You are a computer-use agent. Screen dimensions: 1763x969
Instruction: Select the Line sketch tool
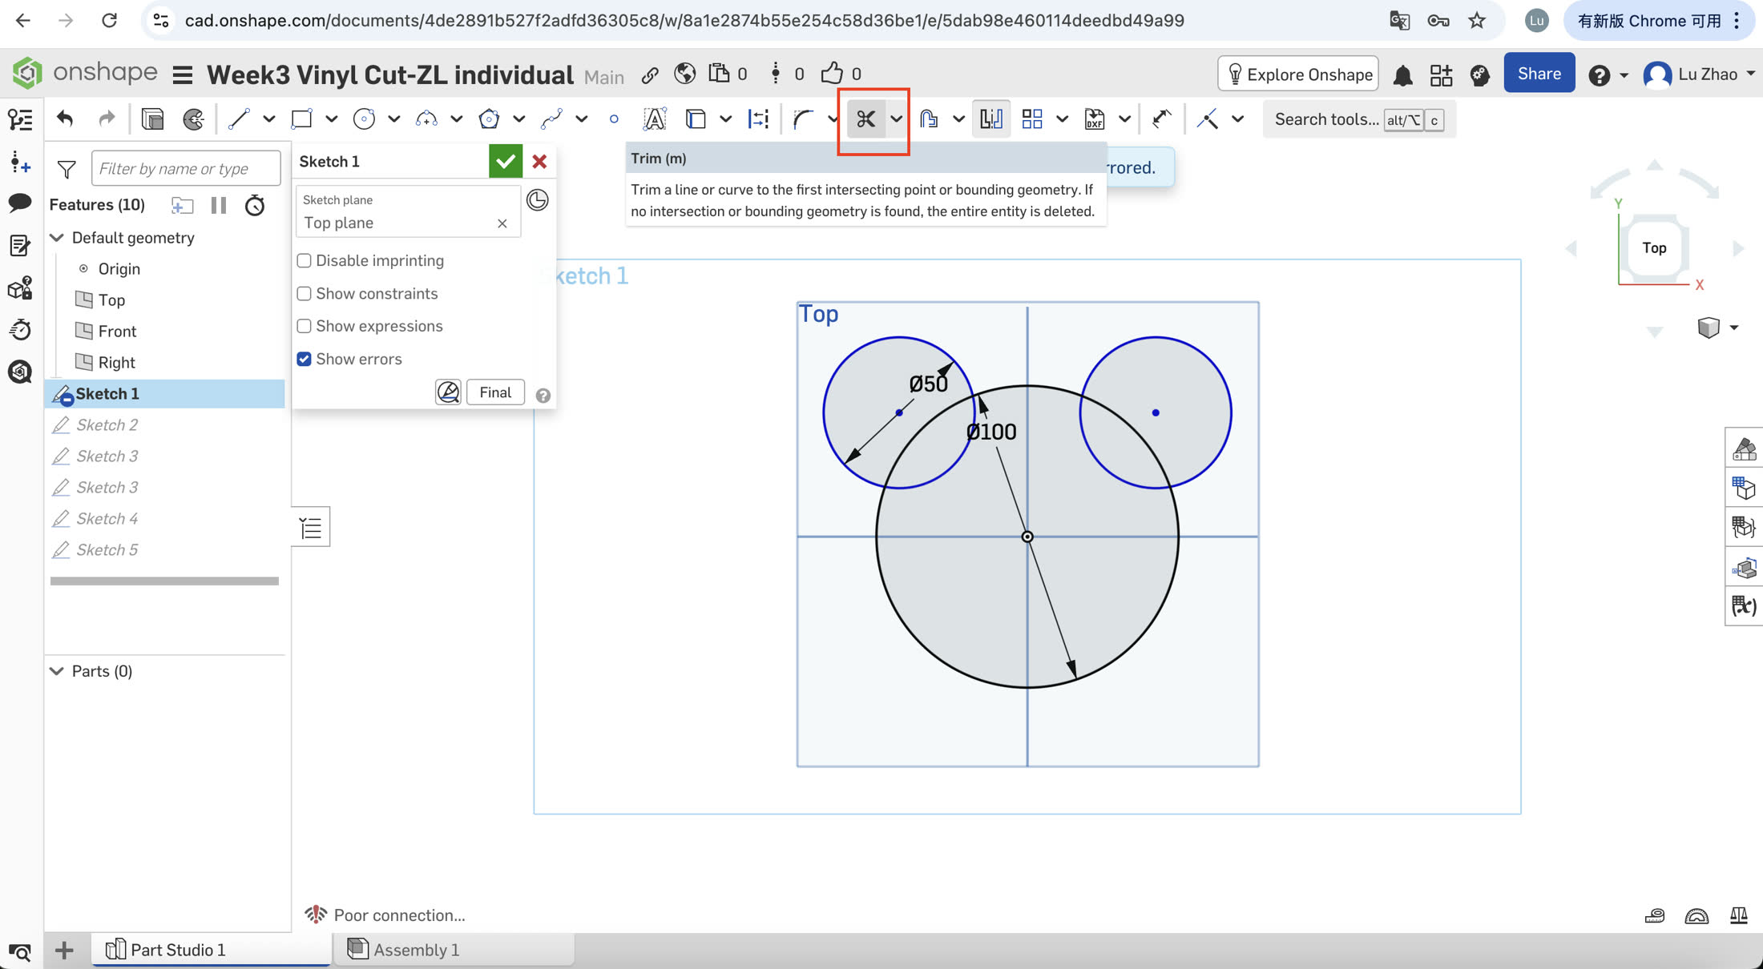coord(238,119)
